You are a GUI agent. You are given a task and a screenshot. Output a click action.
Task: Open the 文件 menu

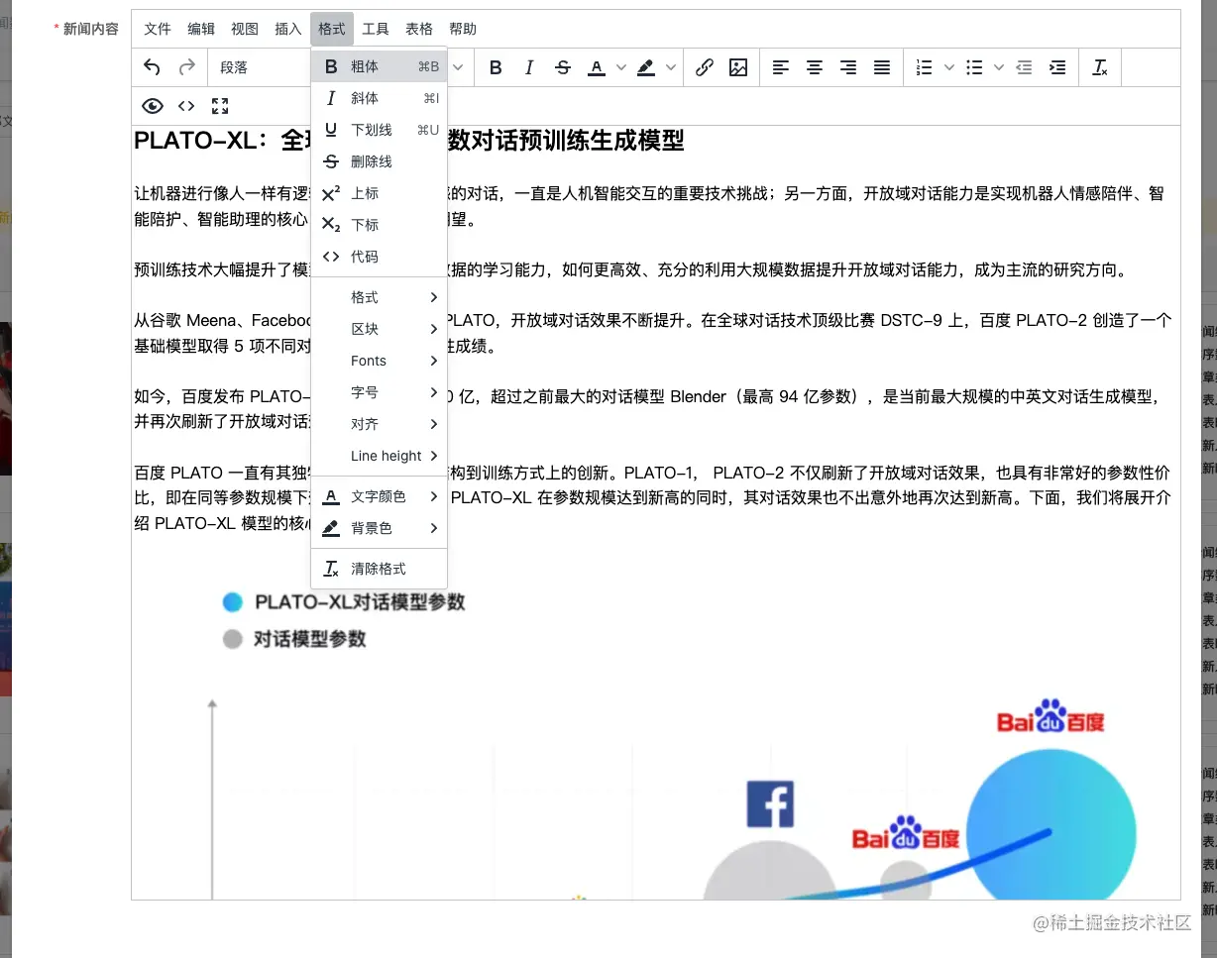[x=158, y=29]
